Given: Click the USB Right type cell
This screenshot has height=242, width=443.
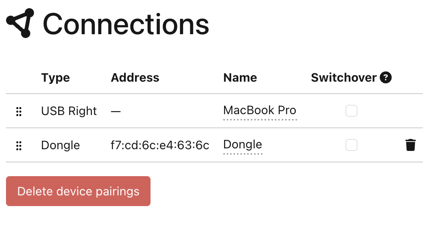Looking at the screenshot, I should 69,111.
